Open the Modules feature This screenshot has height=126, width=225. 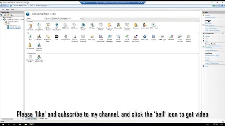pos(171,37)
